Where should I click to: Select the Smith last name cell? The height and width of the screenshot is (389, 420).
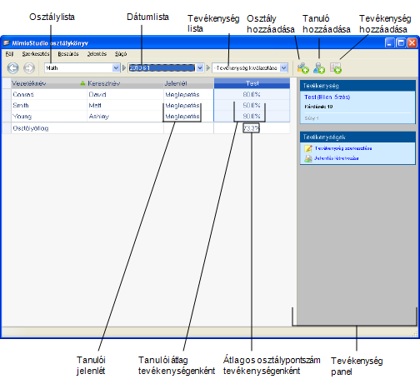pos(49,105)
